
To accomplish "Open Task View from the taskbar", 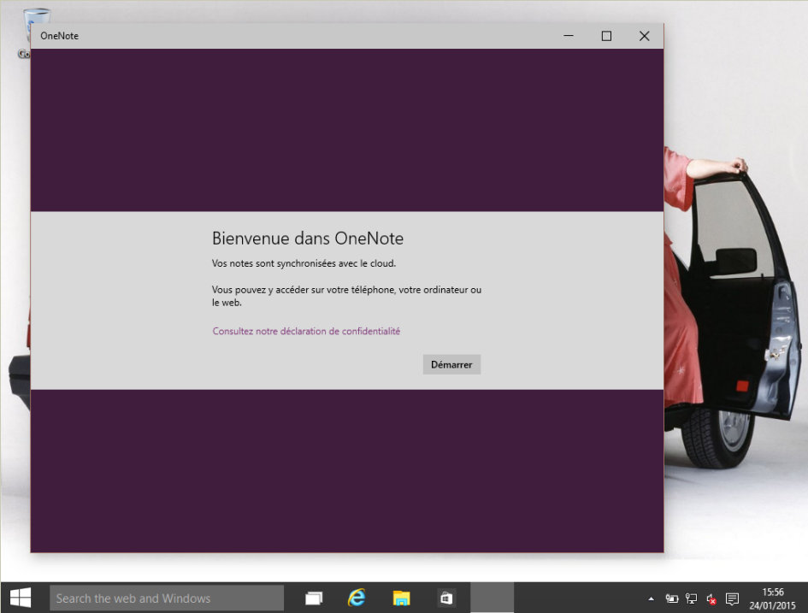I will [x=315, y=598].
